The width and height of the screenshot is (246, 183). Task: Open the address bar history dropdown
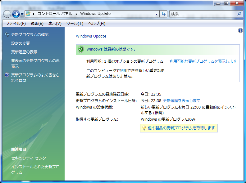click(156, 14)
